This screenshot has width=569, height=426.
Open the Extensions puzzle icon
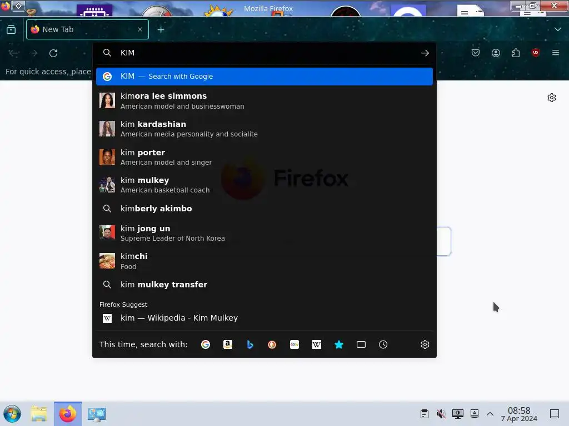coord(516,53)
